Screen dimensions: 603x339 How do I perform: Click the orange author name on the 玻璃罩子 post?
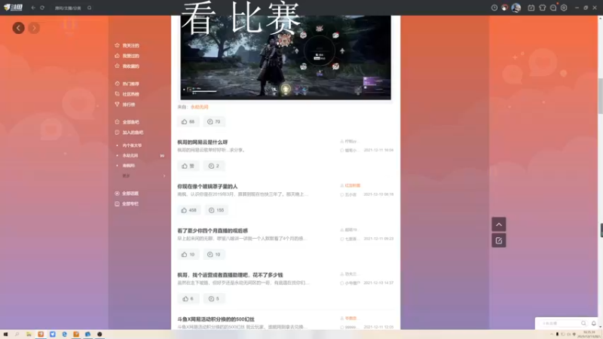click(352, 185)
